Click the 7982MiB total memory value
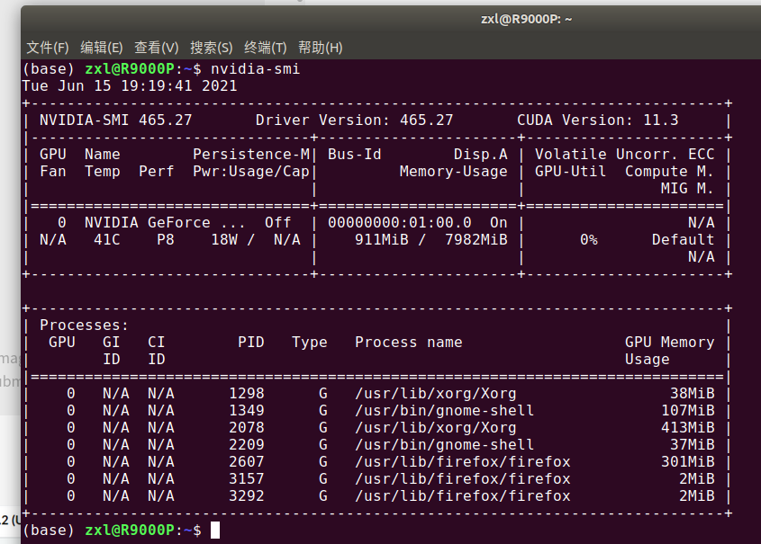The image size is (761, 544). tap(476, 239)
